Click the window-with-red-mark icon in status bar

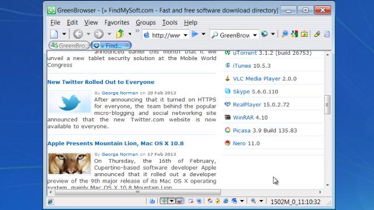[191, 201]
